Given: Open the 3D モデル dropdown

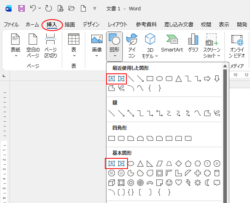Looking at the screenshot, I should (x=150, y=45).
